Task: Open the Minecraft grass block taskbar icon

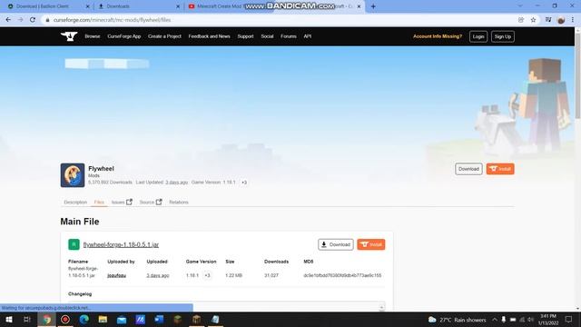Action: (178, 319)
